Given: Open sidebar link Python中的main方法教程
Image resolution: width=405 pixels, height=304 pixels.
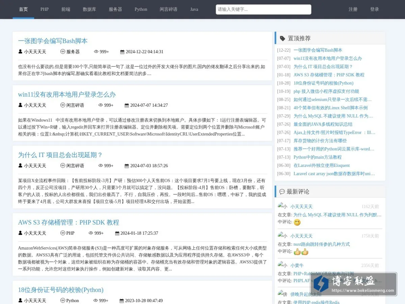Looking at the screenshot, I should pyautogui.click(x=318, y=157).
